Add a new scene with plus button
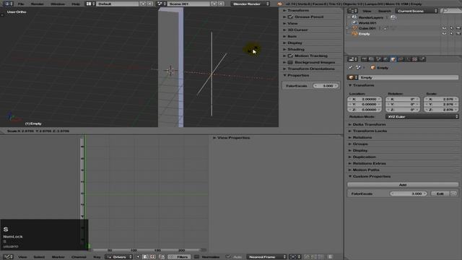 (214, 4)
